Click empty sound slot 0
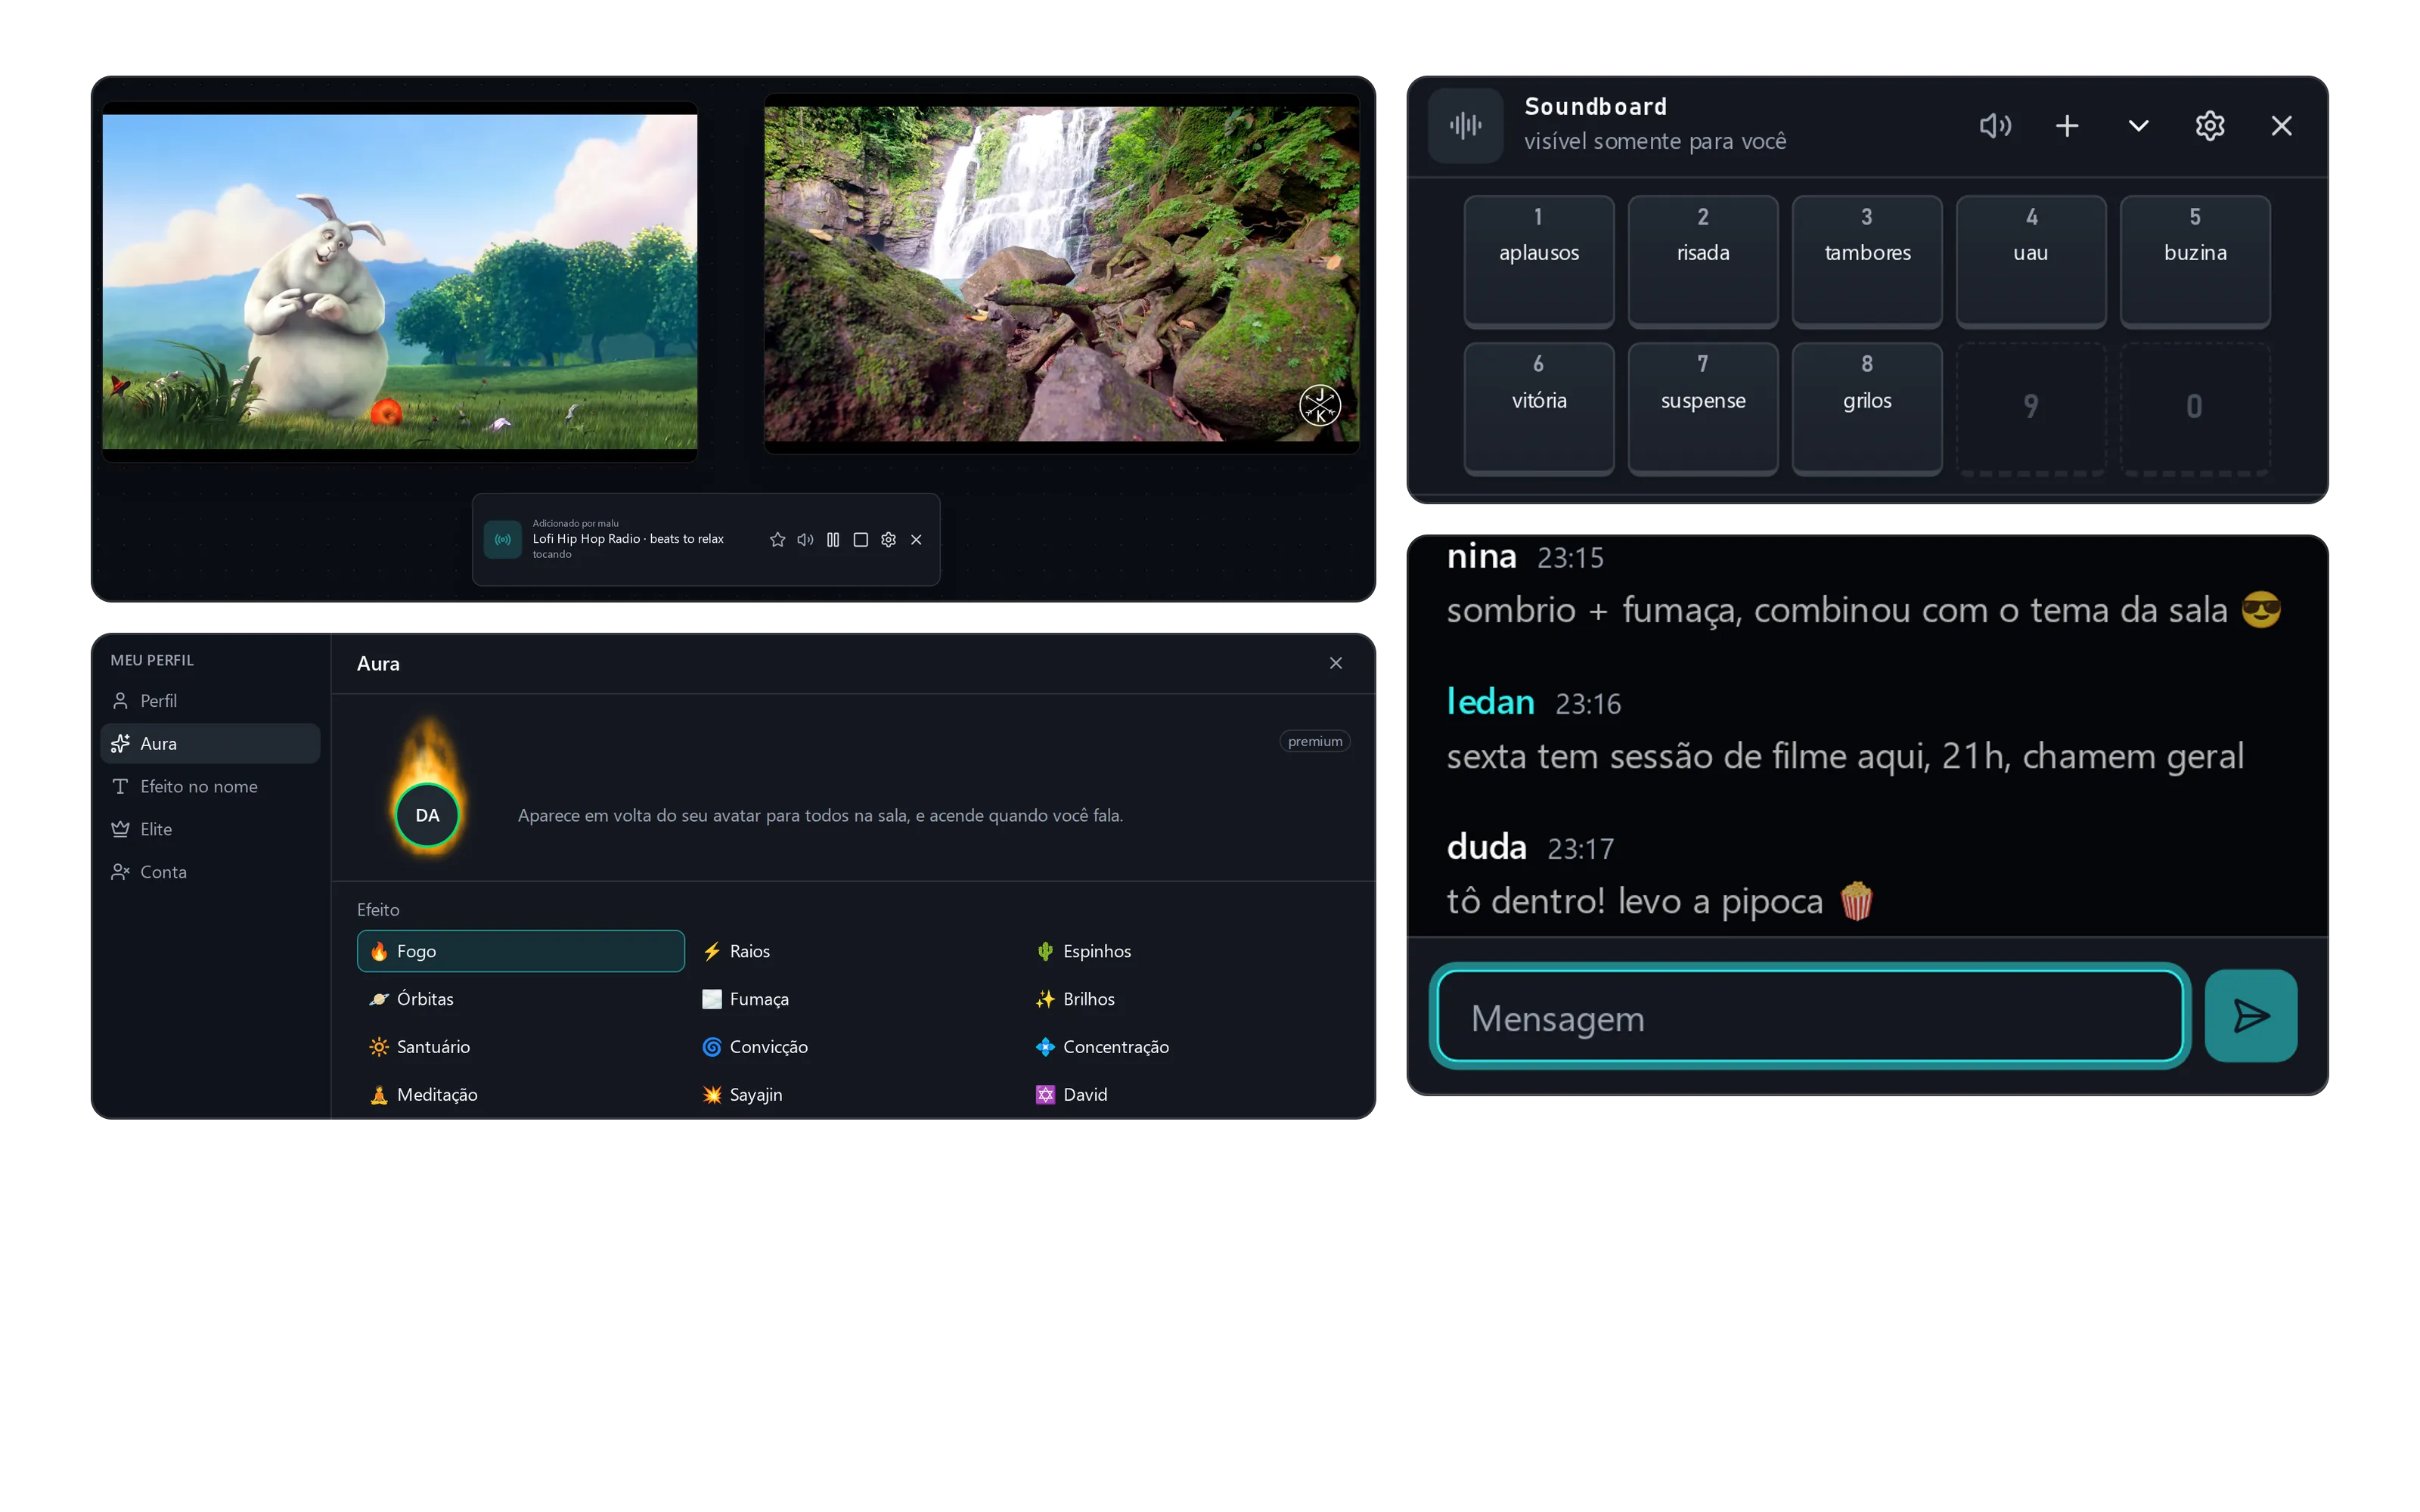 click(x=2195, y=408)
